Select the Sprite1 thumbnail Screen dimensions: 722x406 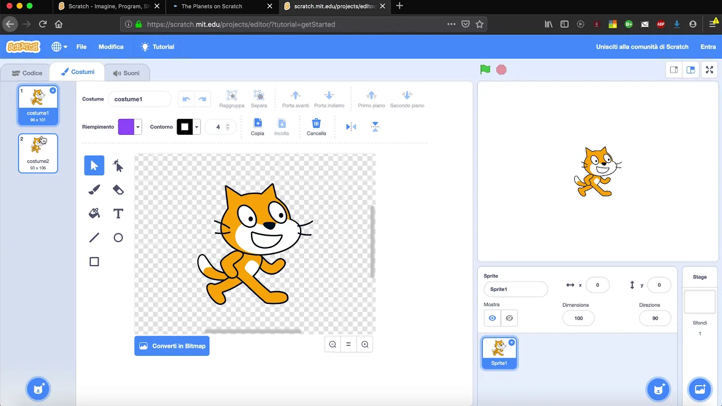click(499, 352)
